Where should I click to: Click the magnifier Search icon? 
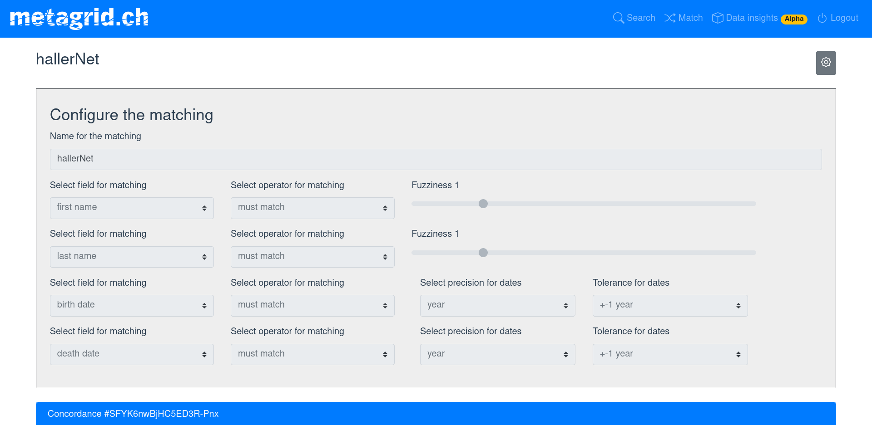pyautogui.click(x=618, y=18)
